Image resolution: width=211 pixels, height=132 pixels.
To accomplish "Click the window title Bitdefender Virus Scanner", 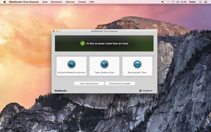I will [104, 31].
